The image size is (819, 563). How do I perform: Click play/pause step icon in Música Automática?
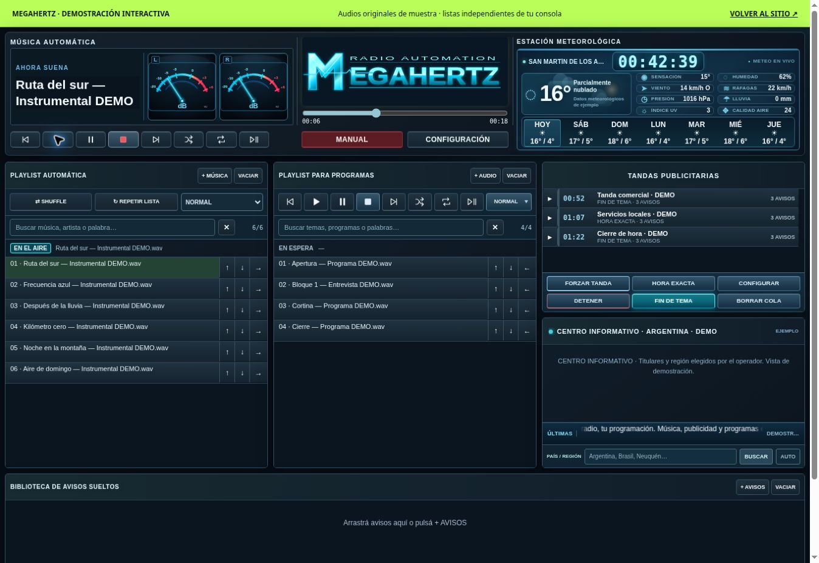click(254, 140)
